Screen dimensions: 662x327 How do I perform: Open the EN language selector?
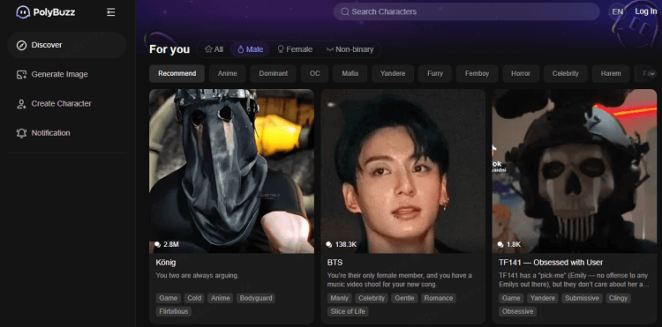coord(617,11)
